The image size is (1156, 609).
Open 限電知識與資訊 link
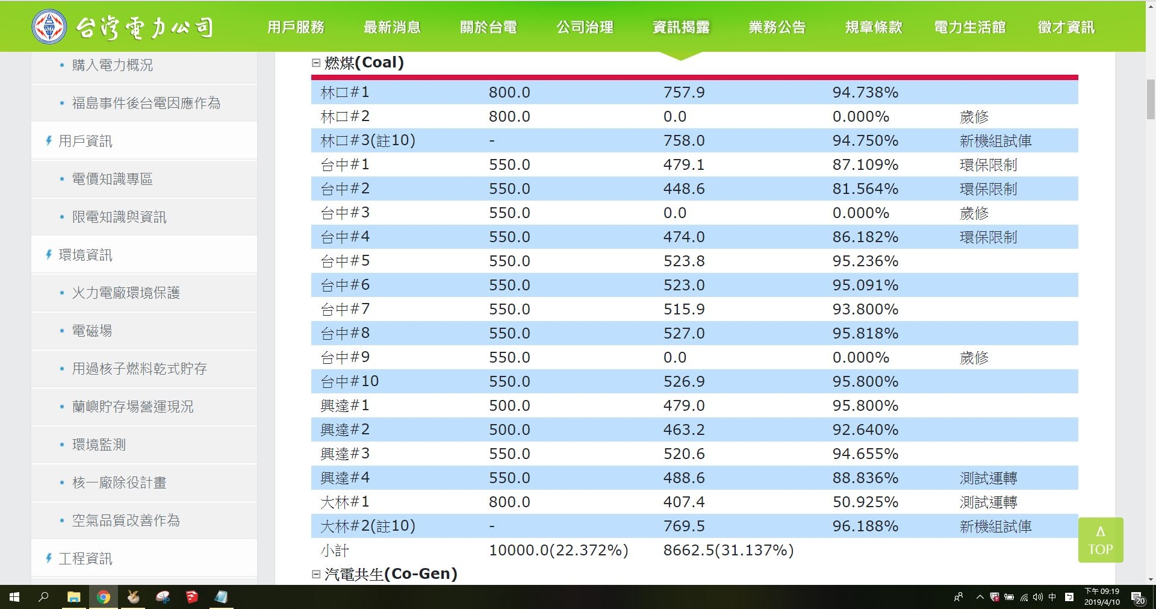(x=119, y=217)
